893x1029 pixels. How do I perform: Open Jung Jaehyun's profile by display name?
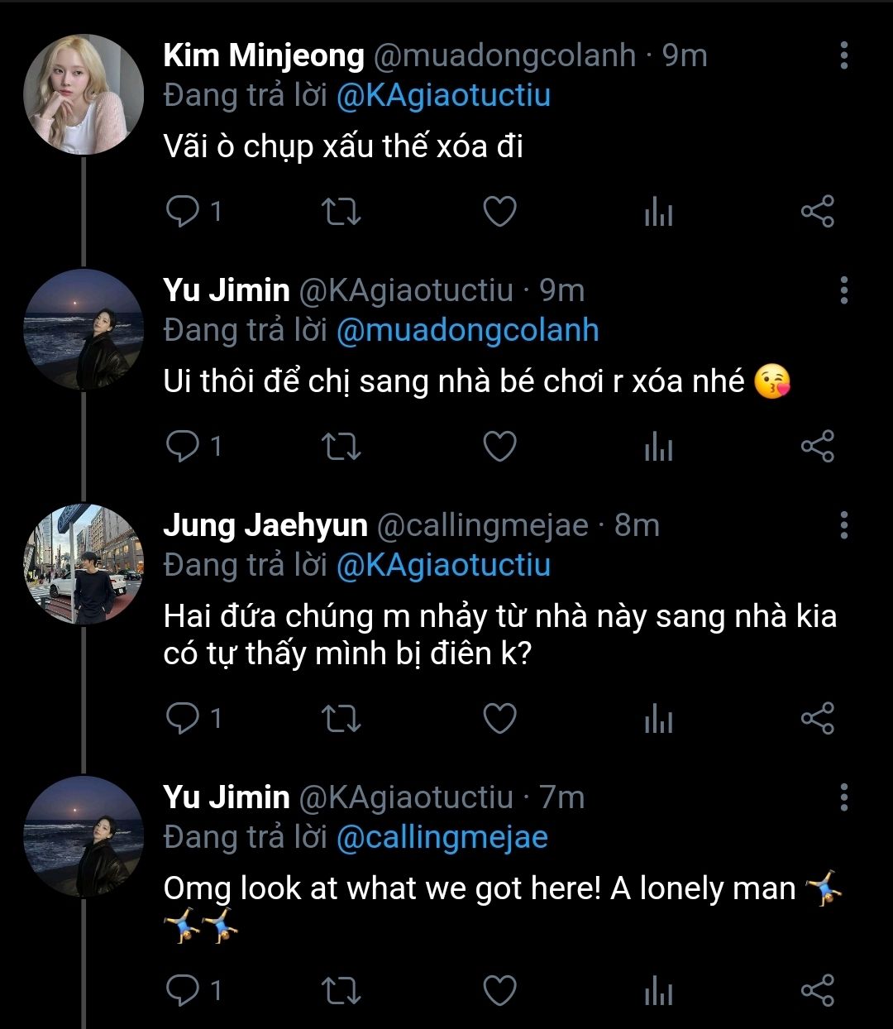point(265,525)
